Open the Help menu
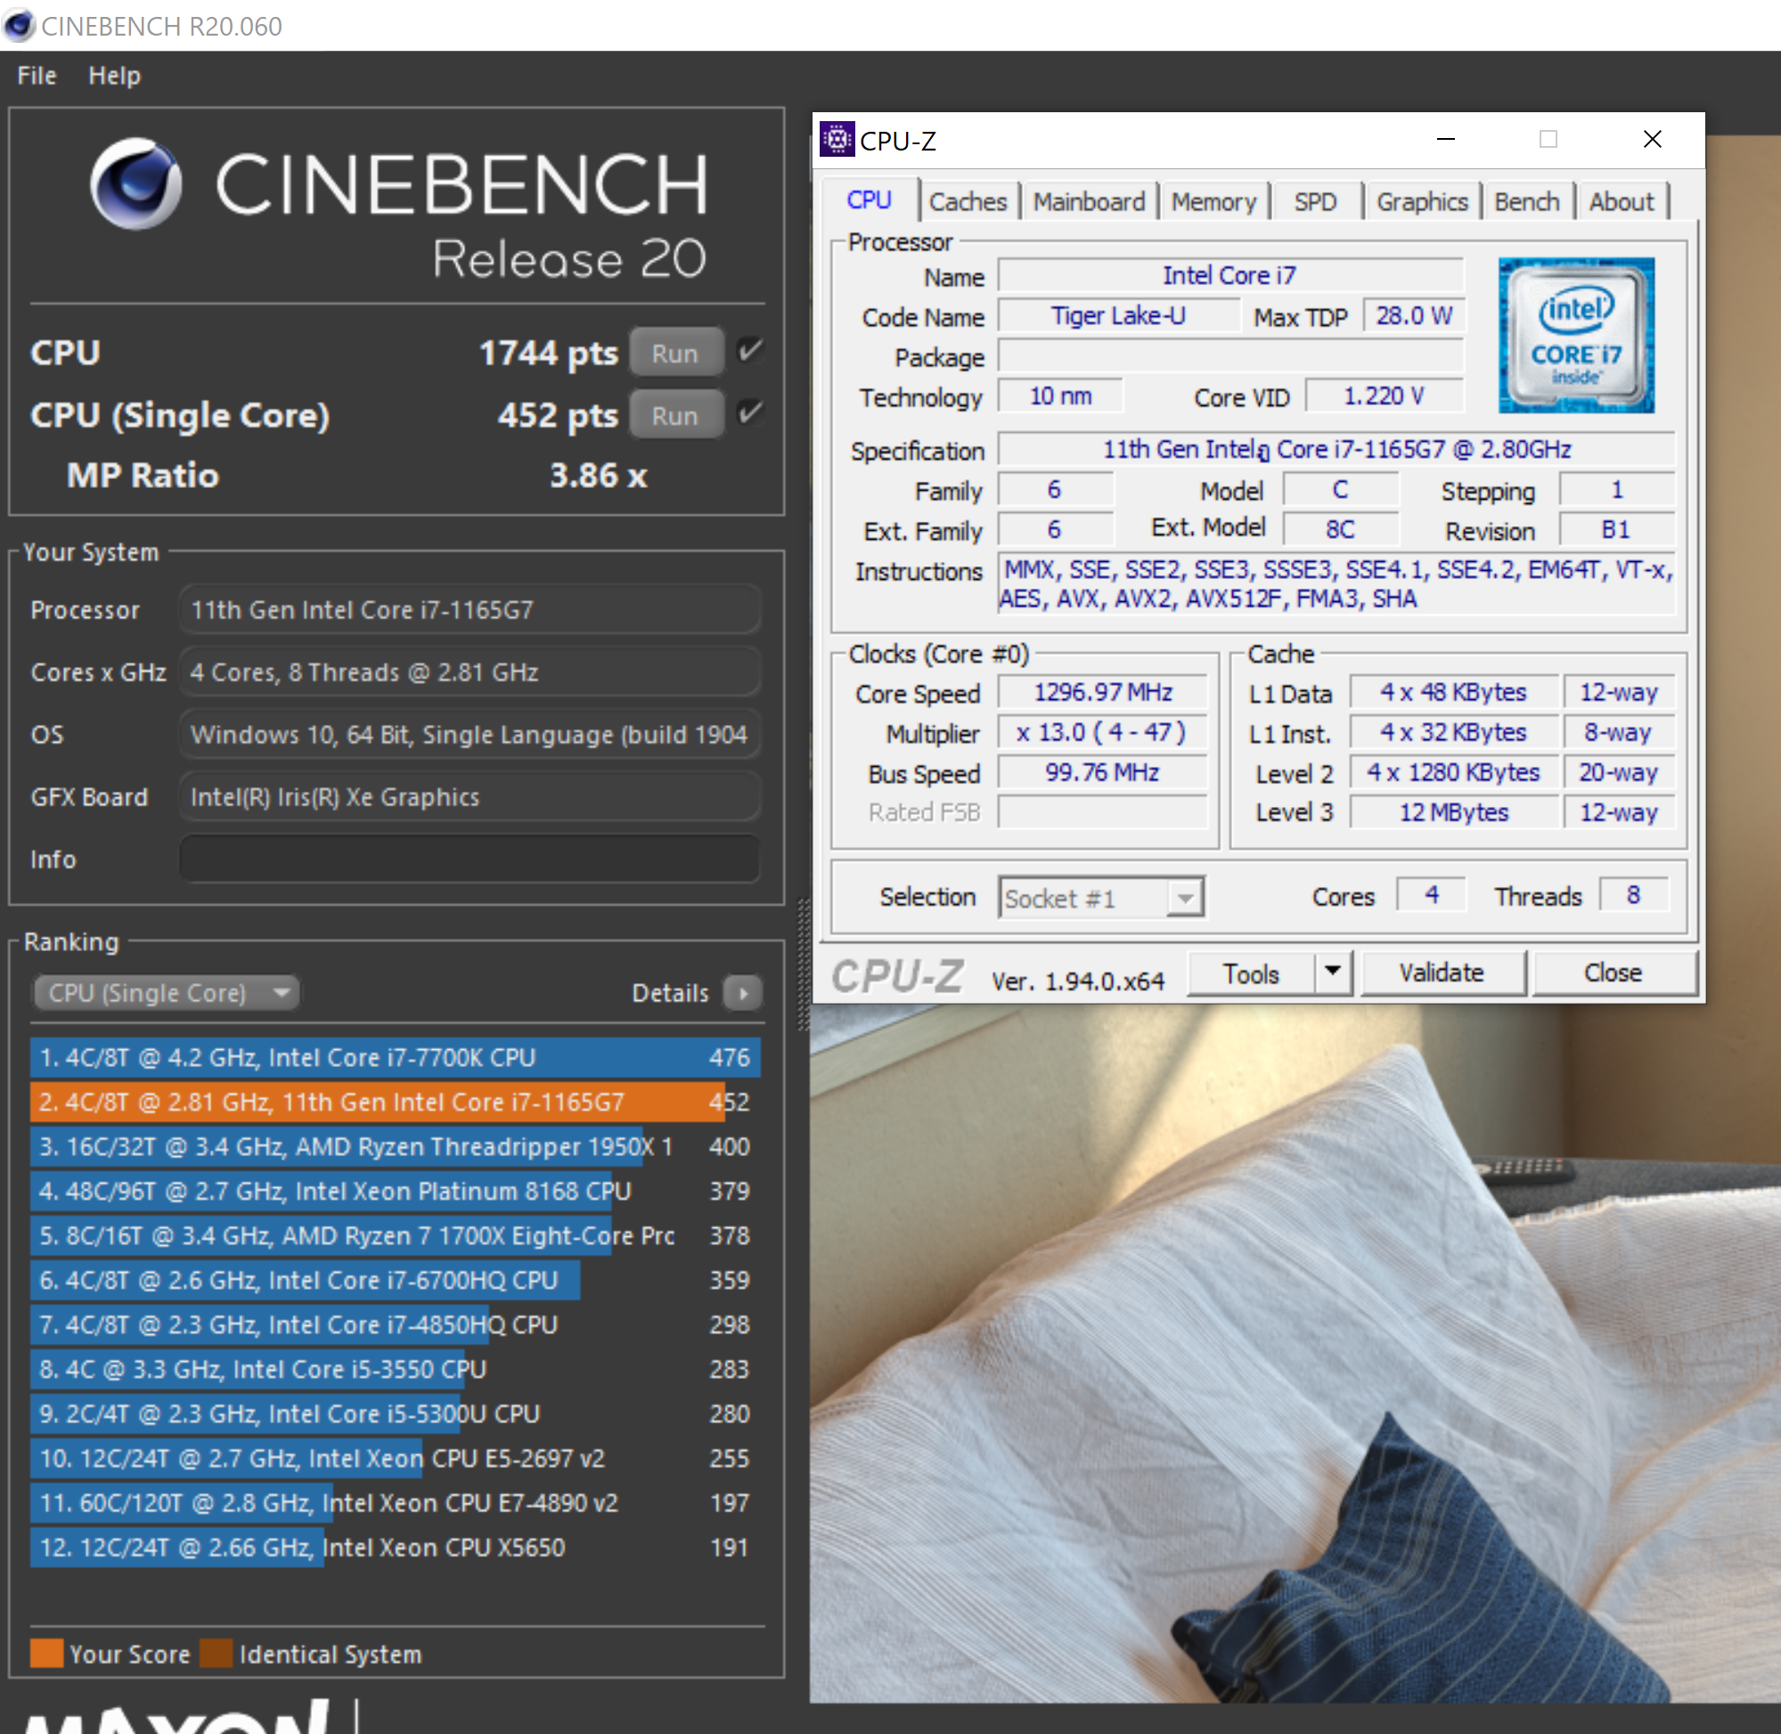 tap(114, 76)
